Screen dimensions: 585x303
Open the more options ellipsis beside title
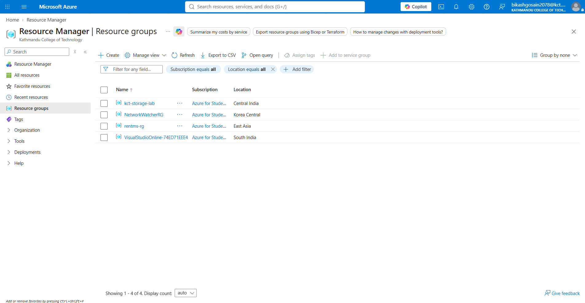pyautogui.click(x=168, y=32)
